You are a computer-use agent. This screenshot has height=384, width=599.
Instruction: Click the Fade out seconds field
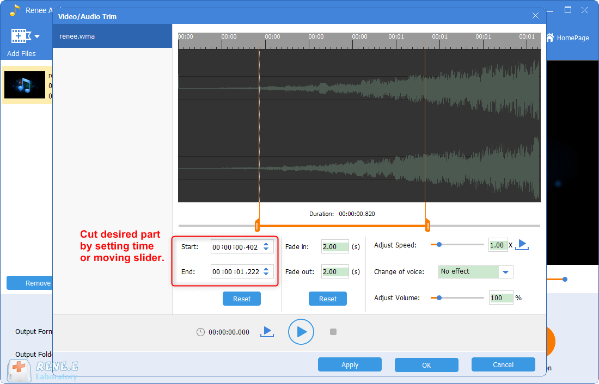click(335, 271)
